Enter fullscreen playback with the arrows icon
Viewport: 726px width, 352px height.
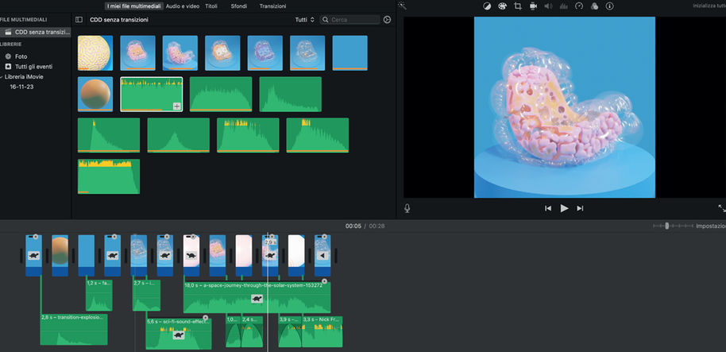tap(722, 208)
